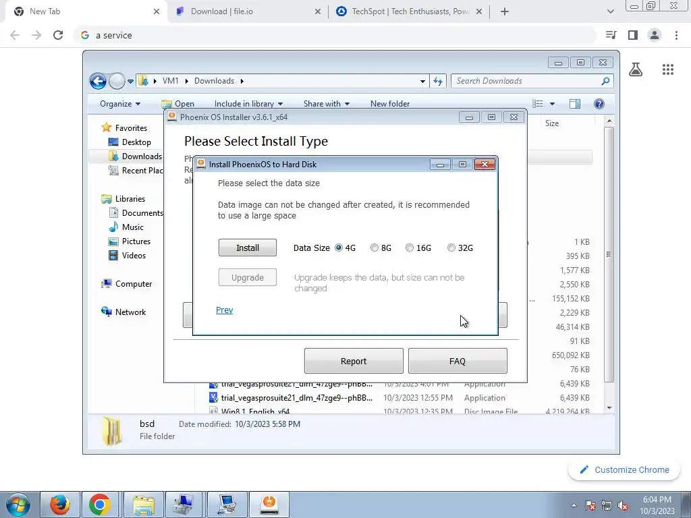Expand the view options dropdown arrow

point(552,104)
